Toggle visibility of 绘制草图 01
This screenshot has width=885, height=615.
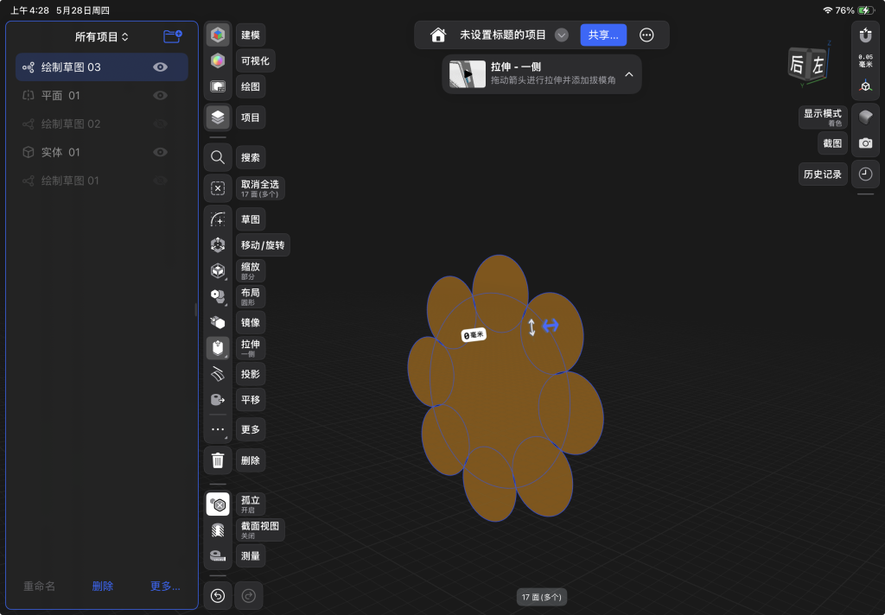pyautogui.click(x=160, y=181)
